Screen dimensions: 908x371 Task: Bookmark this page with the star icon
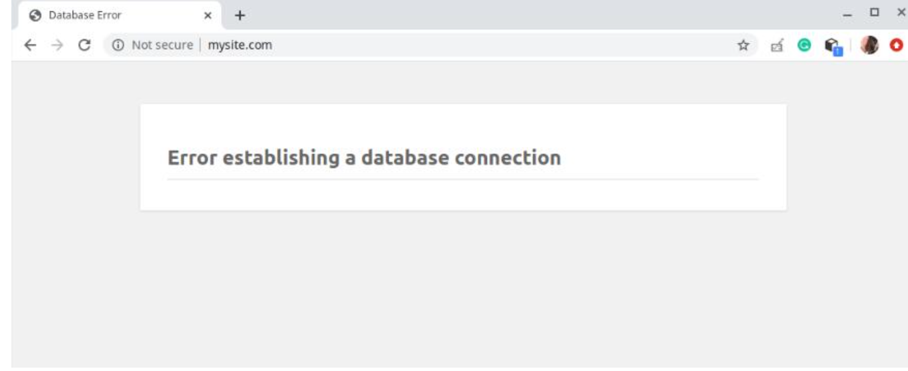[743, 45]
